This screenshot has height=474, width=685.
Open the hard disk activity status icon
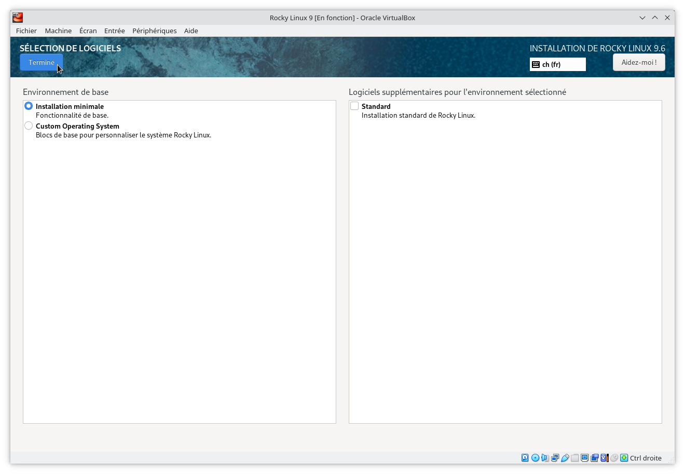tap(525, 458)
